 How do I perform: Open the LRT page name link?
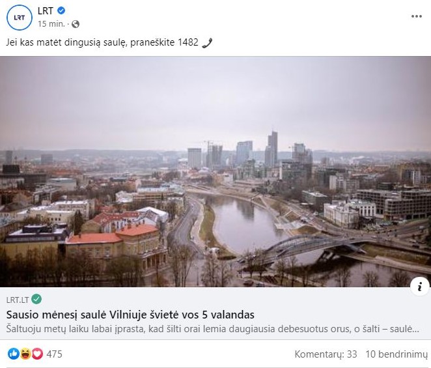coord(46,10)
